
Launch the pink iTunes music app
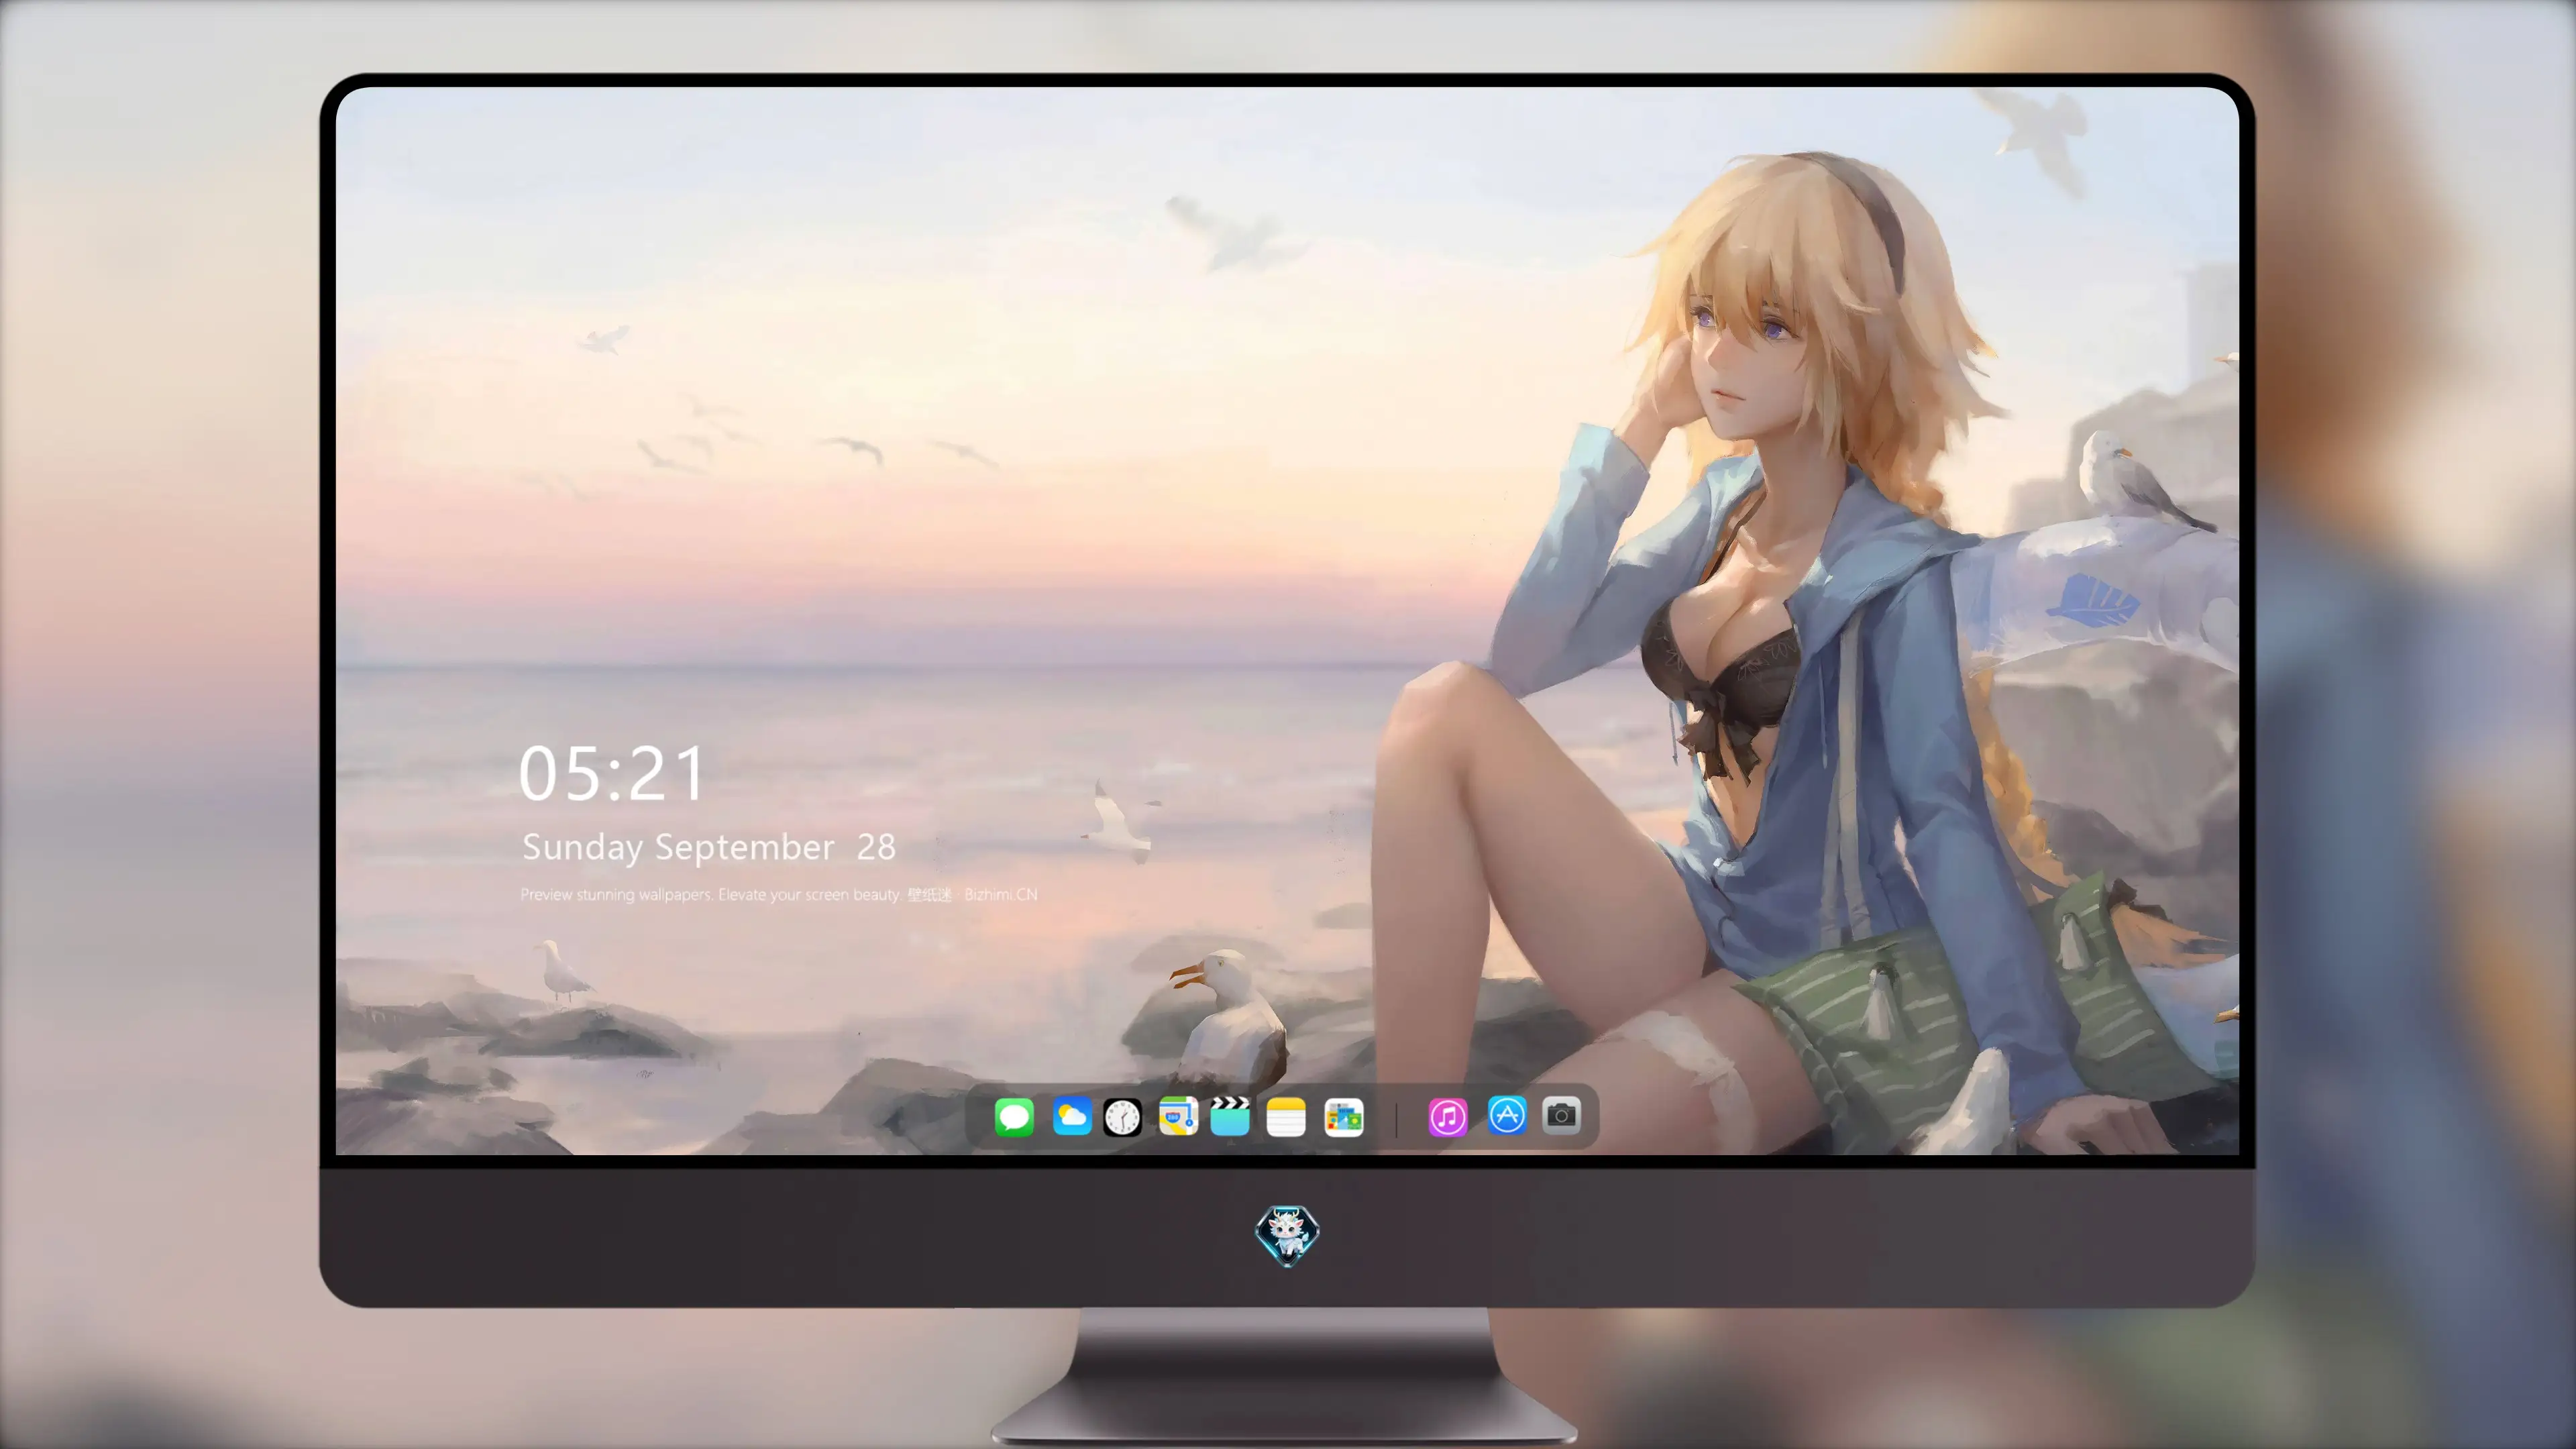(x=1448, y=1117)
